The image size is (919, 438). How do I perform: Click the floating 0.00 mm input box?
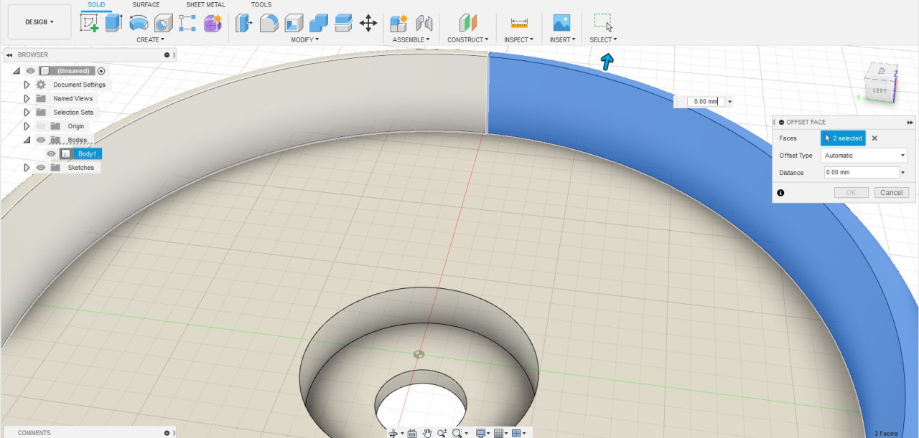coord(705,102)
